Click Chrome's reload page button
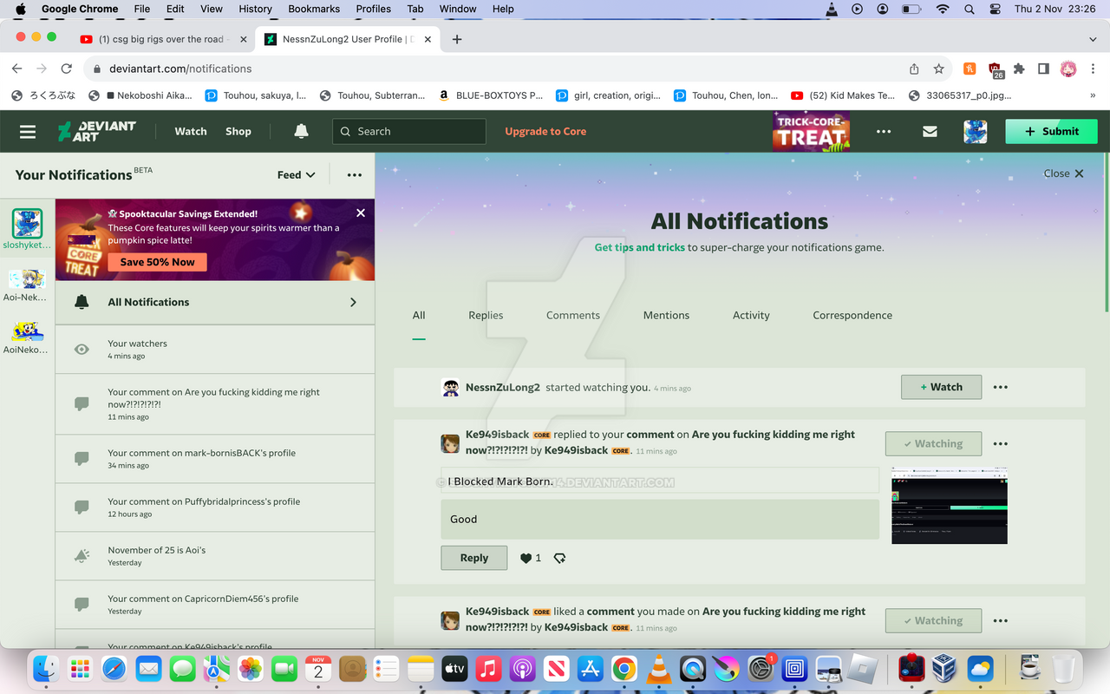This screenshot has height=694, width=1110. point(66,69)
